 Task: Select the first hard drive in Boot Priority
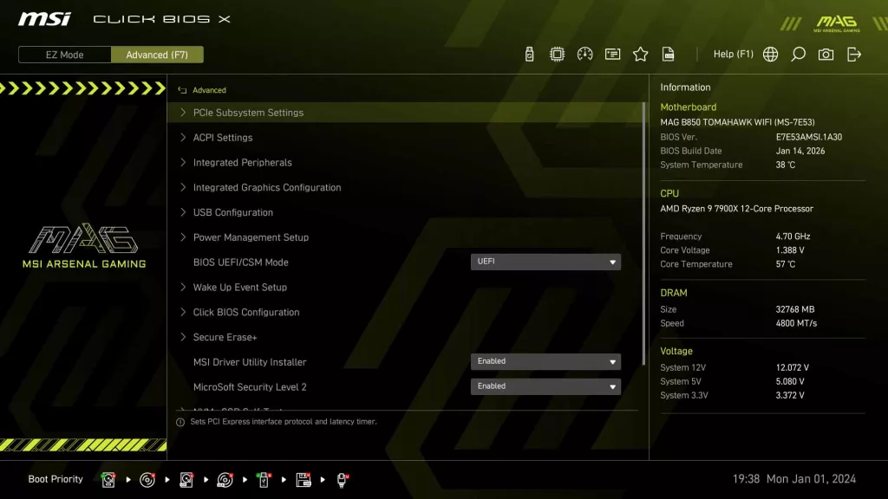[x=108, y=479]
